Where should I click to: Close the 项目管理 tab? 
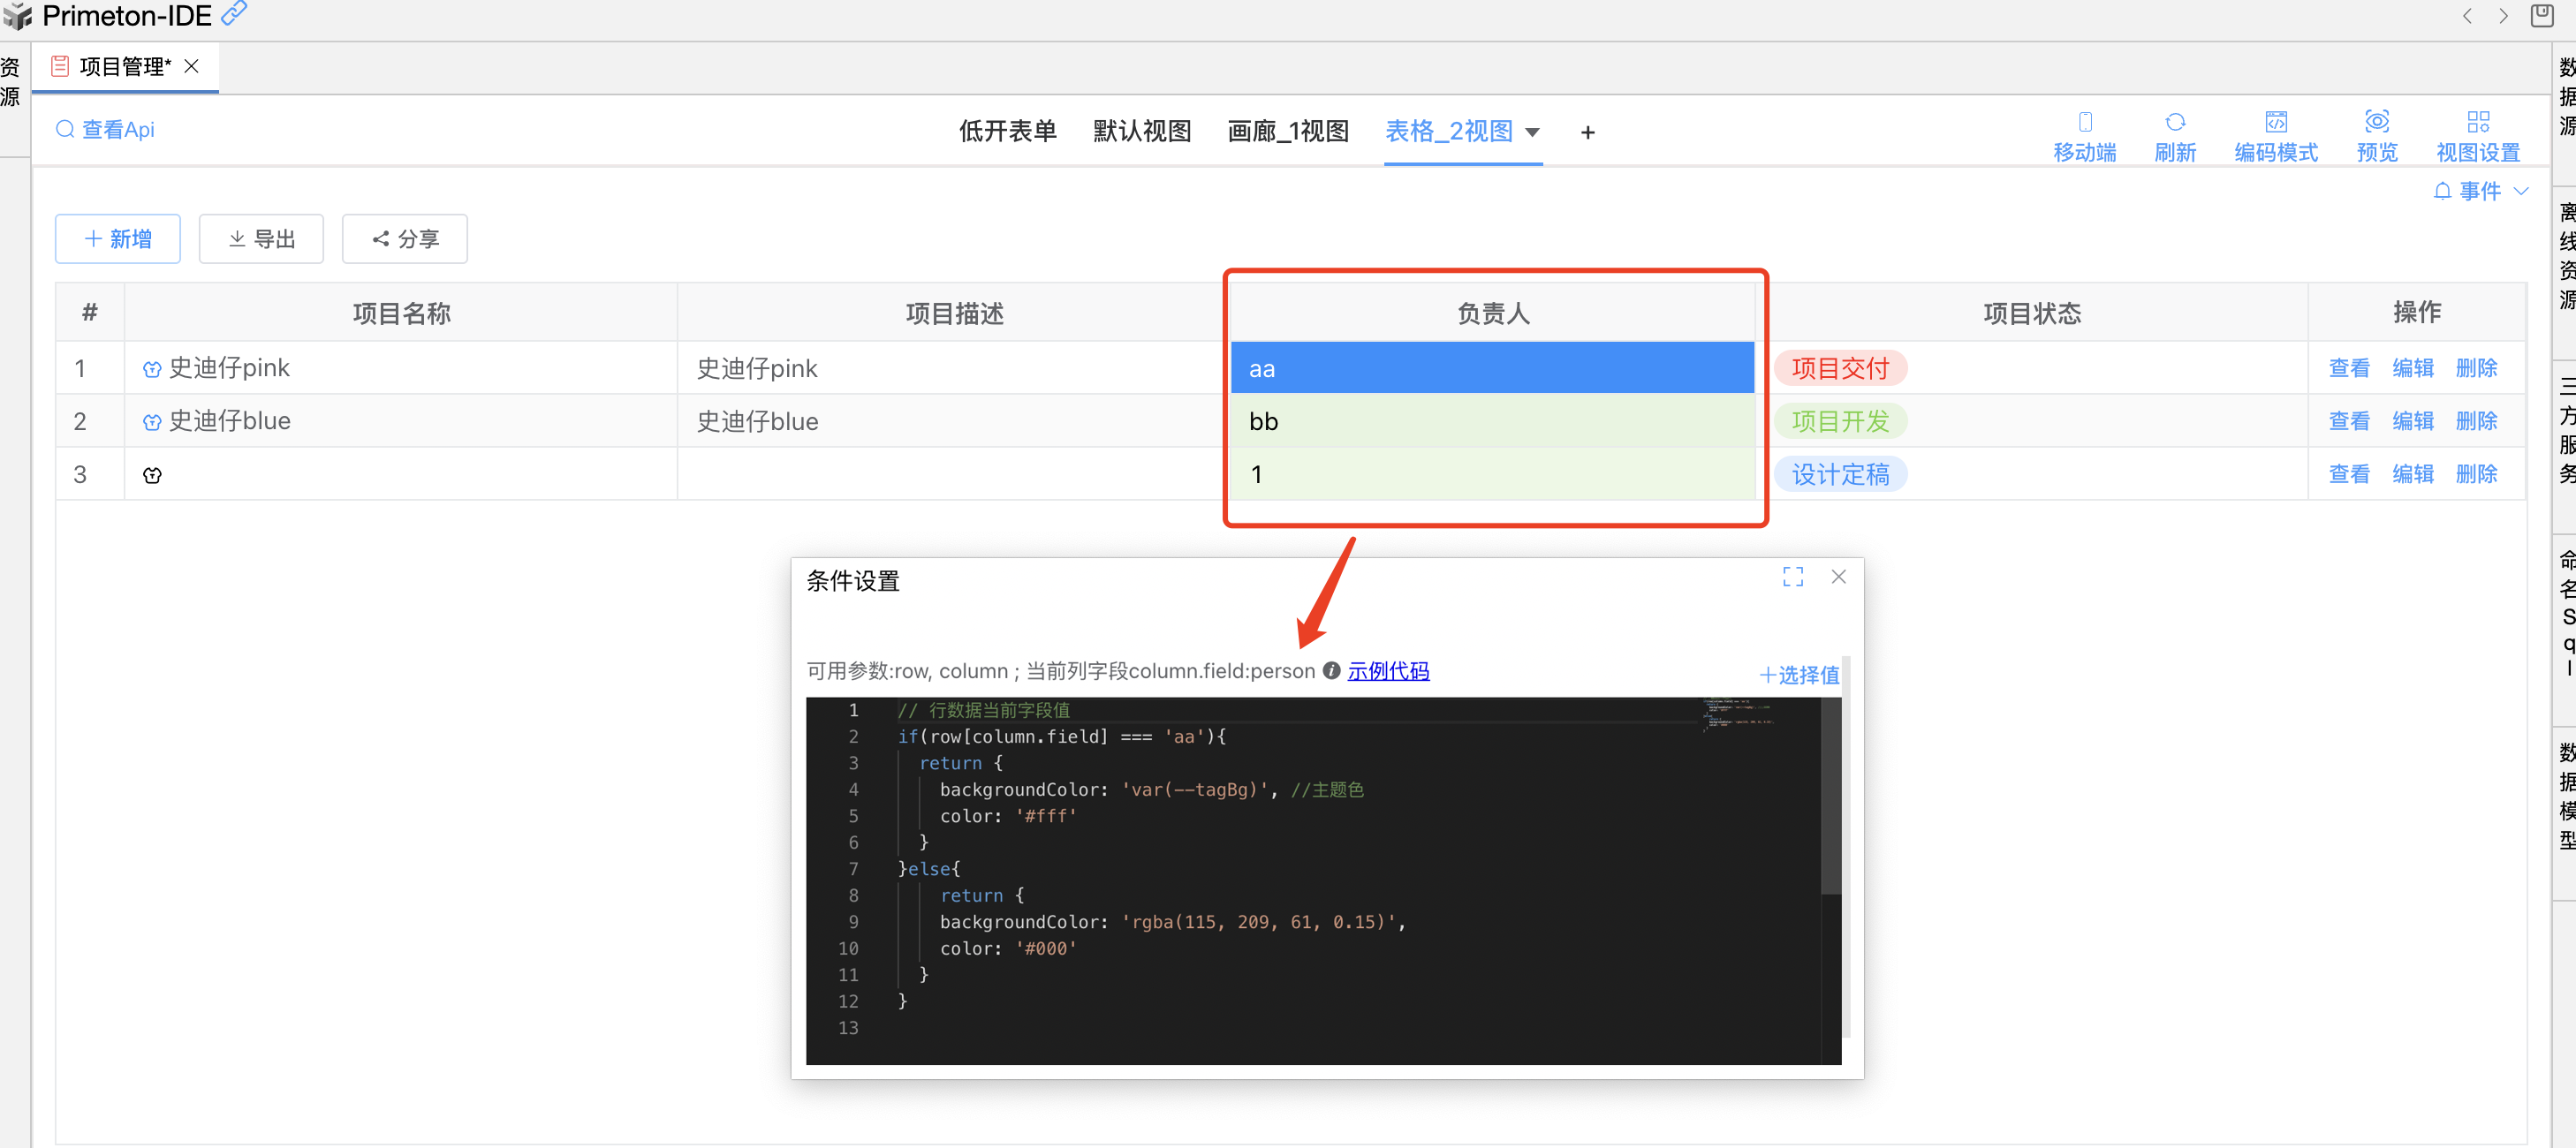click(192, 66)
